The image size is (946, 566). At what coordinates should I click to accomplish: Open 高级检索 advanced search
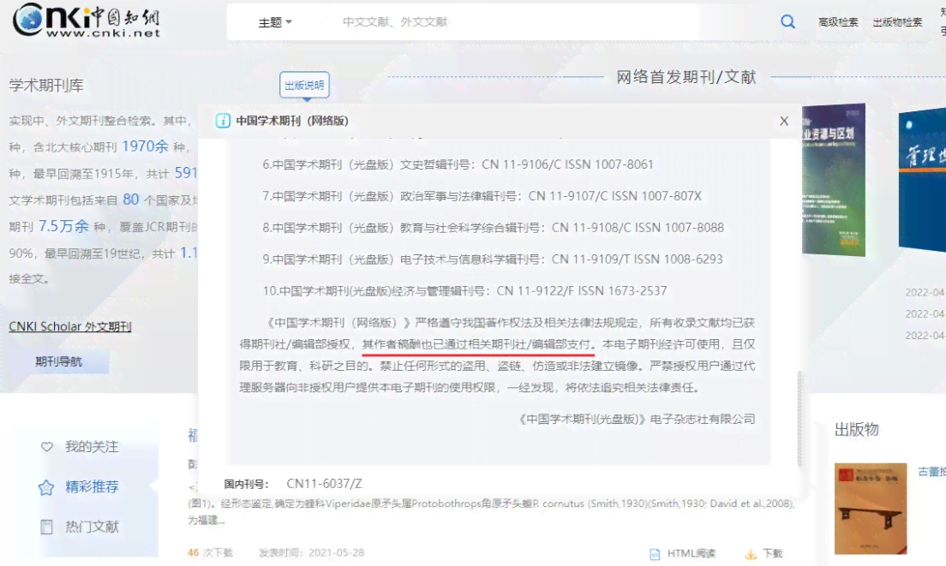tap(838, 22)
